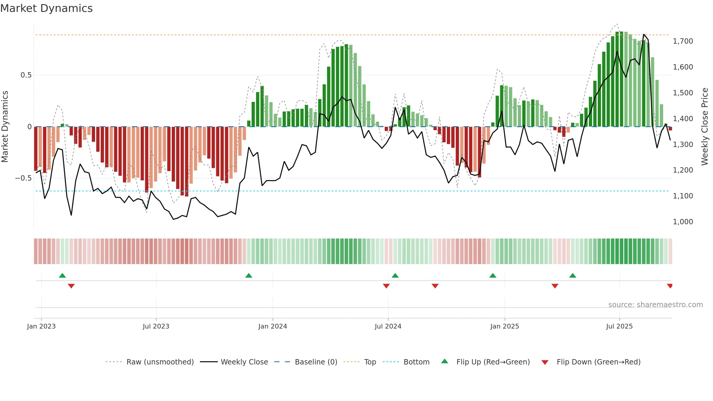Viewport: 713px width, 401px height.
Task: Toggle the Raw (unsmoothed) legend entry
Action: coord(150,362)
